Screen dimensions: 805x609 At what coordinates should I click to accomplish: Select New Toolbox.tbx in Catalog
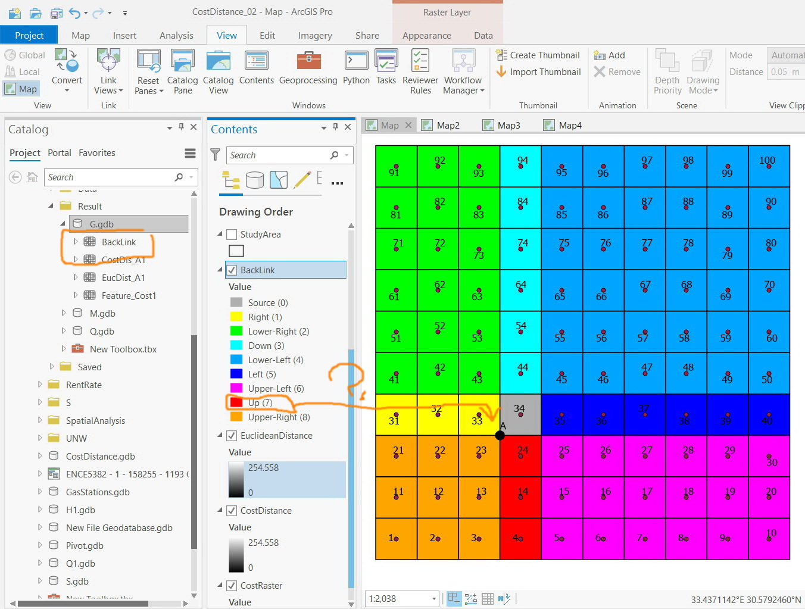(x=123, y=349)
